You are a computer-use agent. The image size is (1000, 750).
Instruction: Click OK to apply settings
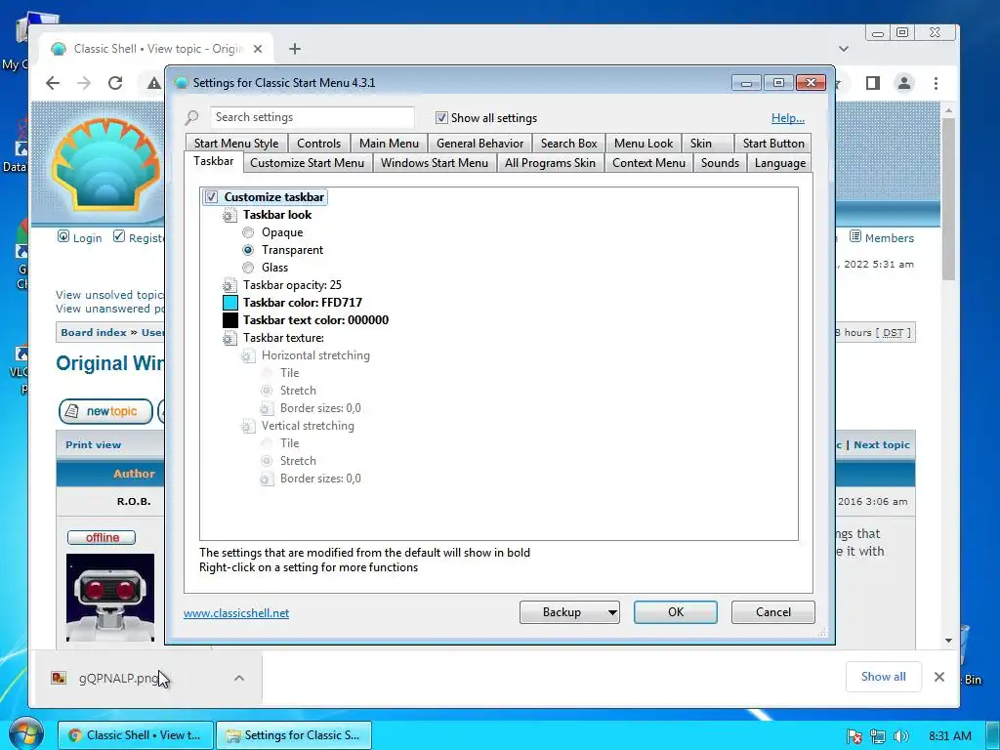676,612
